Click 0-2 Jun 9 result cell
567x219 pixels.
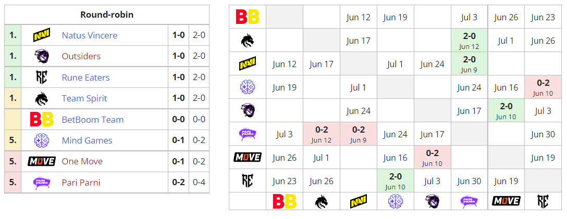[x=358, y=134]
